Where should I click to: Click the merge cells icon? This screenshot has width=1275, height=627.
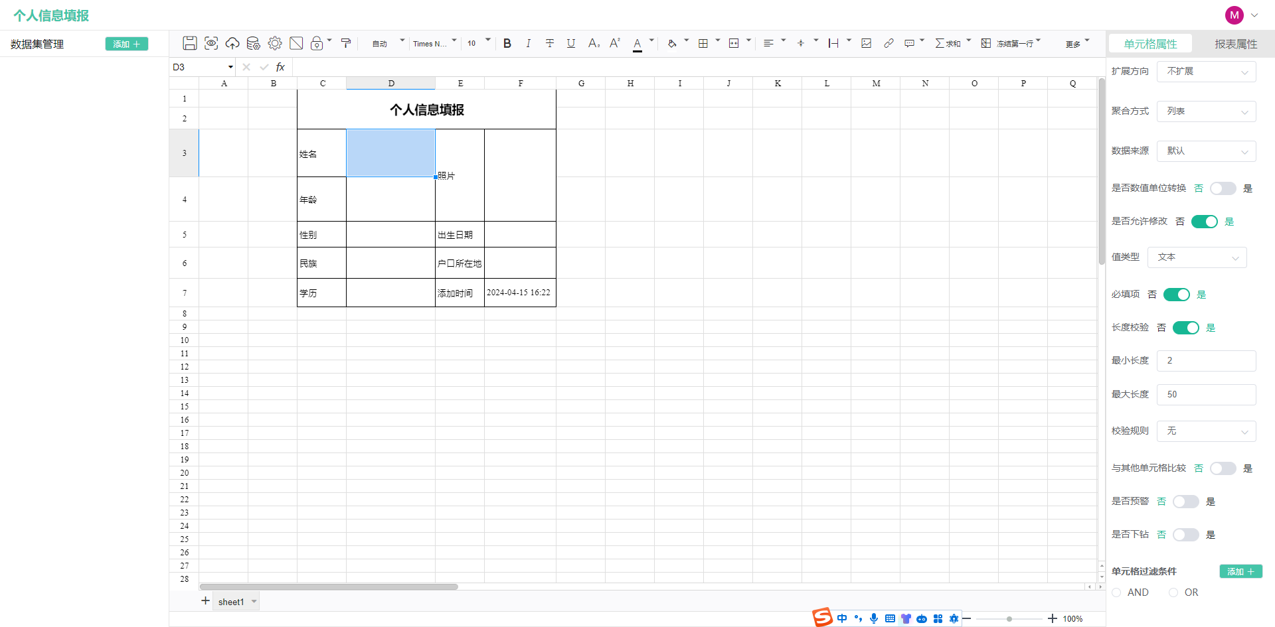point(734,43)
